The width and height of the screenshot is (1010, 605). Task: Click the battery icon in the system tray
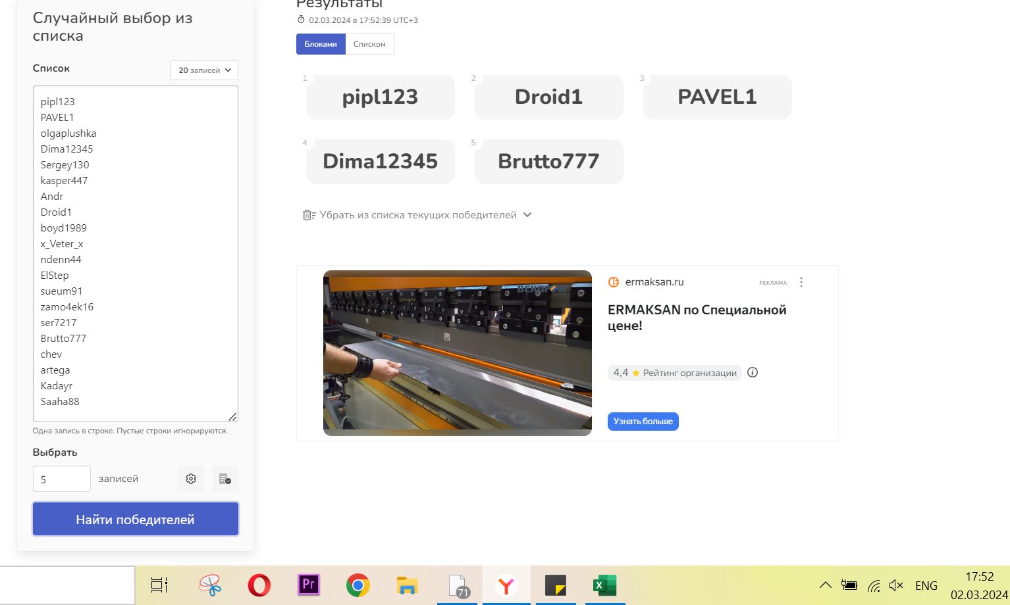[x=849, y=585]
